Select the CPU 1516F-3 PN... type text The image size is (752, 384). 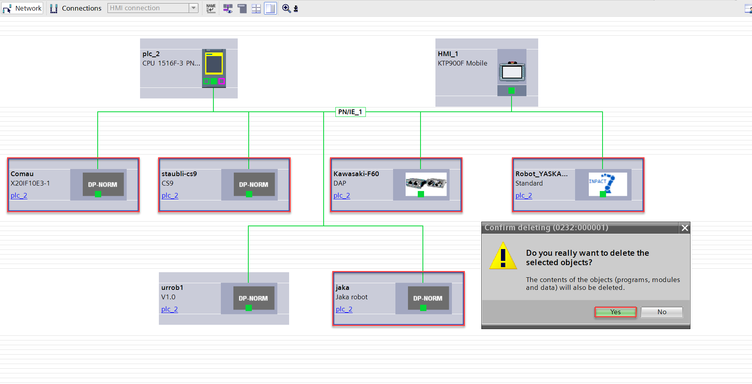[171, 63]
